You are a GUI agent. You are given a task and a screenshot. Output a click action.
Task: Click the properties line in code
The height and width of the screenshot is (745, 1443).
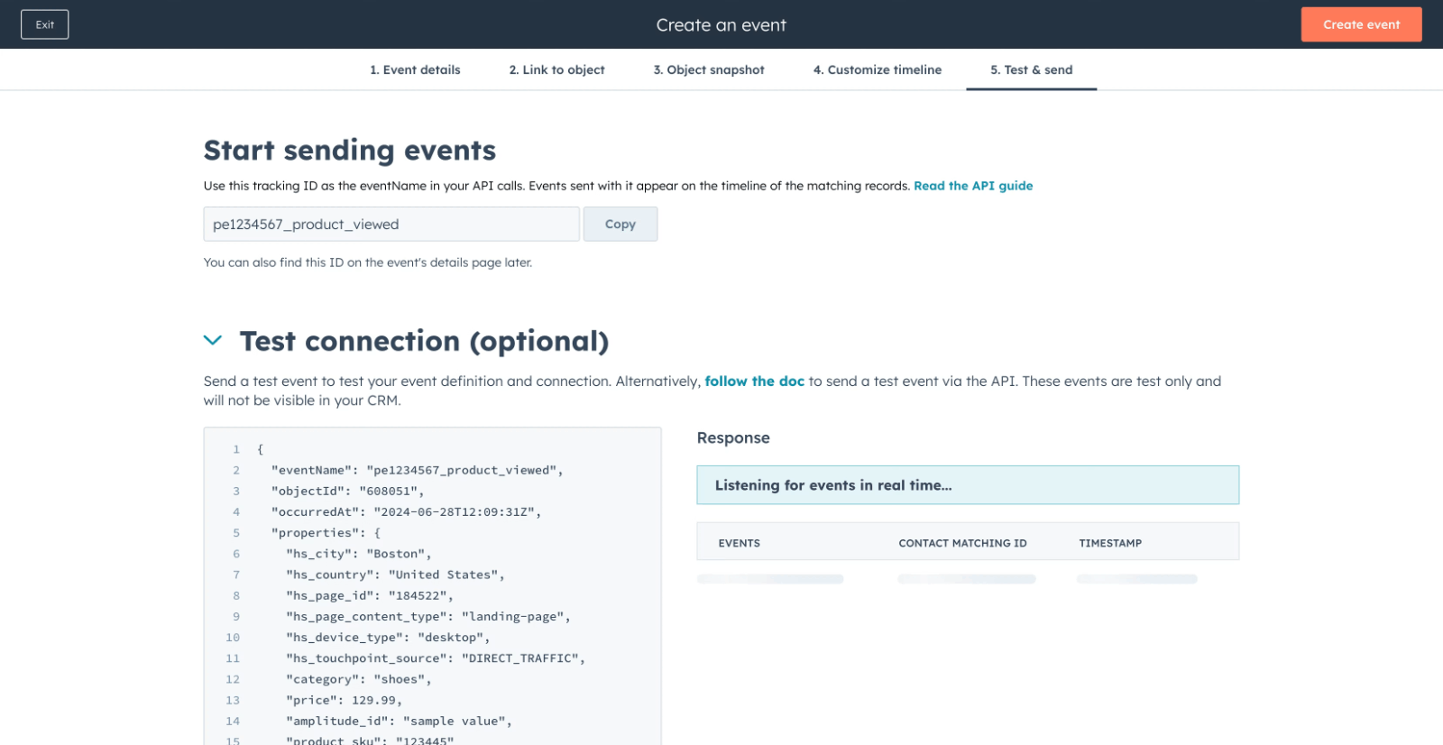(326, 533)
